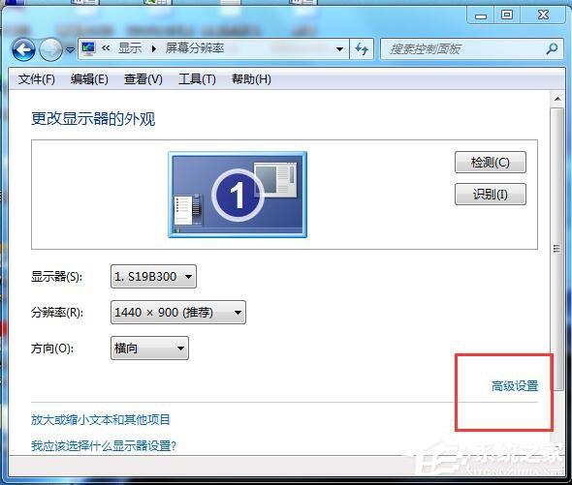Screen dimensions: 572x485
Task: Minimize the window
Action: click(x=481, y=15)
